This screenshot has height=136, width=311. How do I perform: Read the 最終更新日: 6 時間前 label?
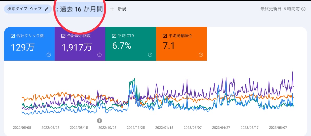(280, 9)
